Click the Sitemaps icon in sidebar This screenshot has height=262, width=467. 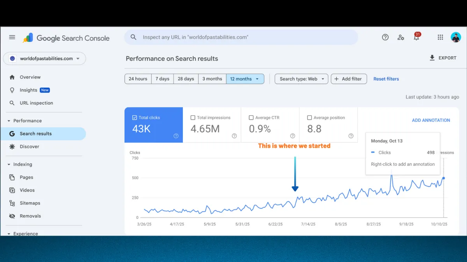tap(12, 203)
